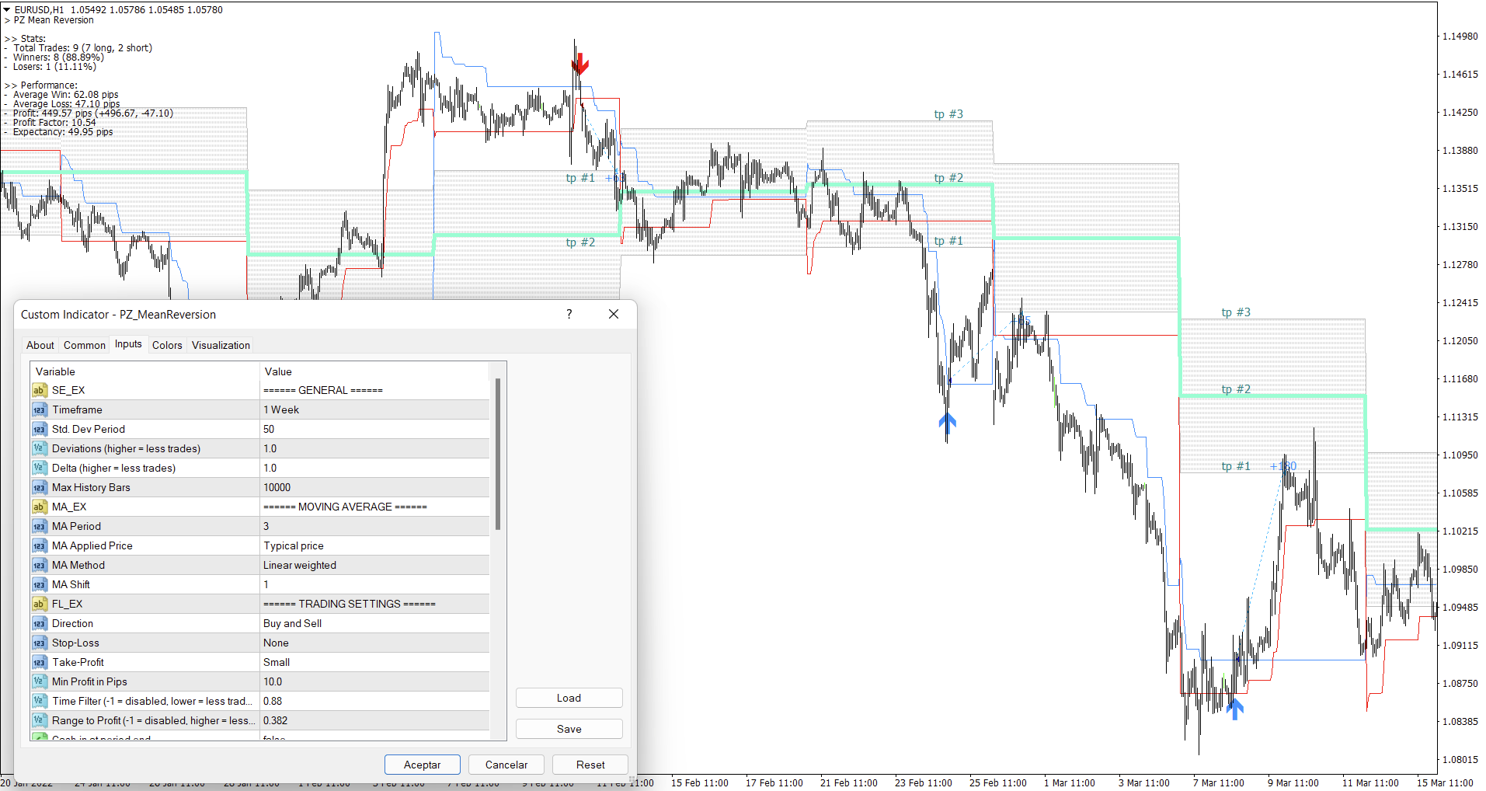Open the Take-Profit dropdown showing Small
The height and width of the screenshot is (791, 1486).
[x=375, y=662]
